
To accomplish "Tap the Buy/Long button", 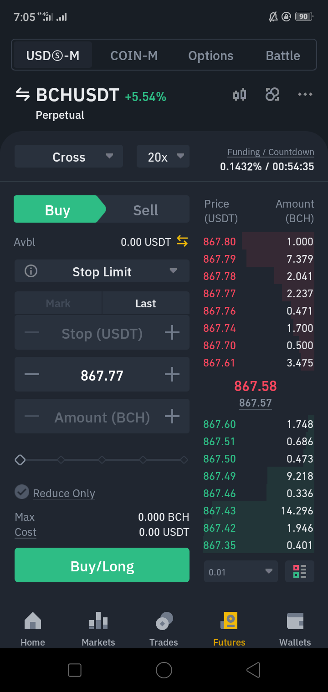I will (x=102, y=565).
